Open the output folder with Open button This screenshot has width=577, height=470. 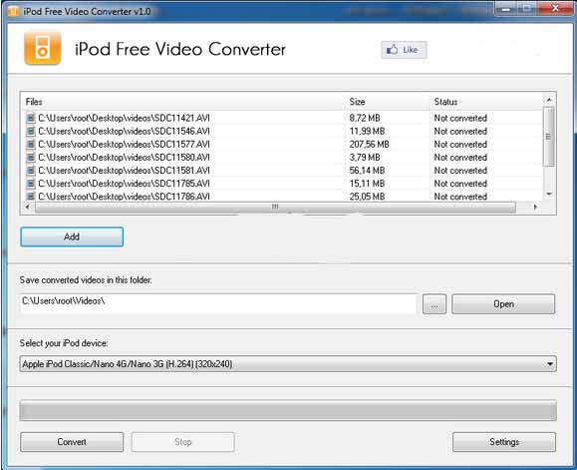click(503, 304)
